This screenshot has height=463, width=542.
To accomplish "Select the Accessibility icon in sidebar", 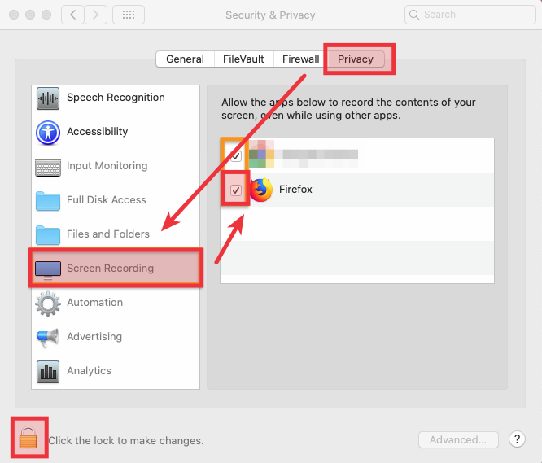I will tap(48, 132).
